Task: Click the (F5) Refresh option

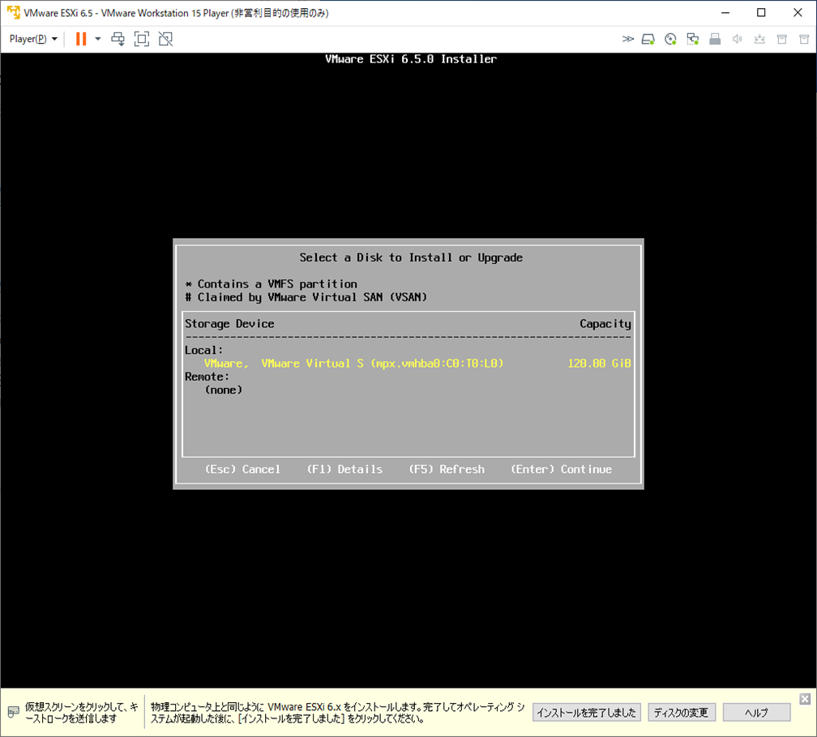Action: (x=447, y=469)
